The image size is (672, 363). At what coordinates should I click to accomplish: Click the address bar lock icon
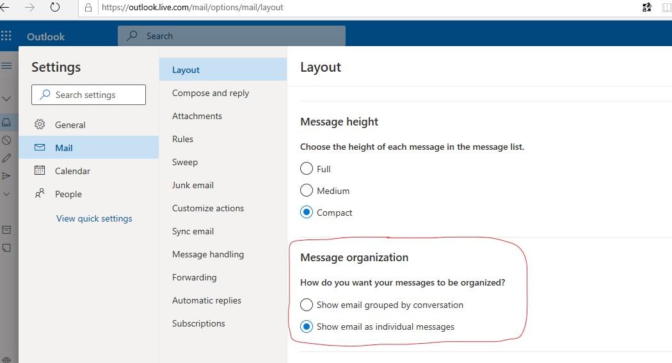(x=88, y=7)
